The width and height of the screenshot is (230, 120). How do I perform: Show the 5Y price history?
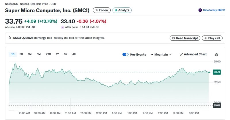pyautogui.click(x=66, y=54)
